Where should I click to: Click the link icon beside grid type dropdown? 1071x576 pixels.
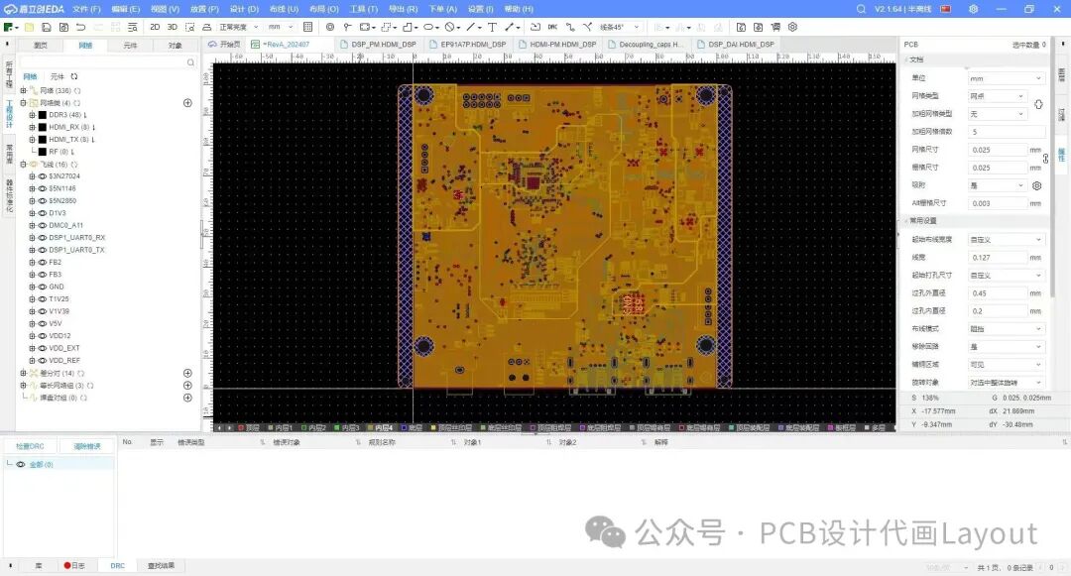coord(1038,104)
